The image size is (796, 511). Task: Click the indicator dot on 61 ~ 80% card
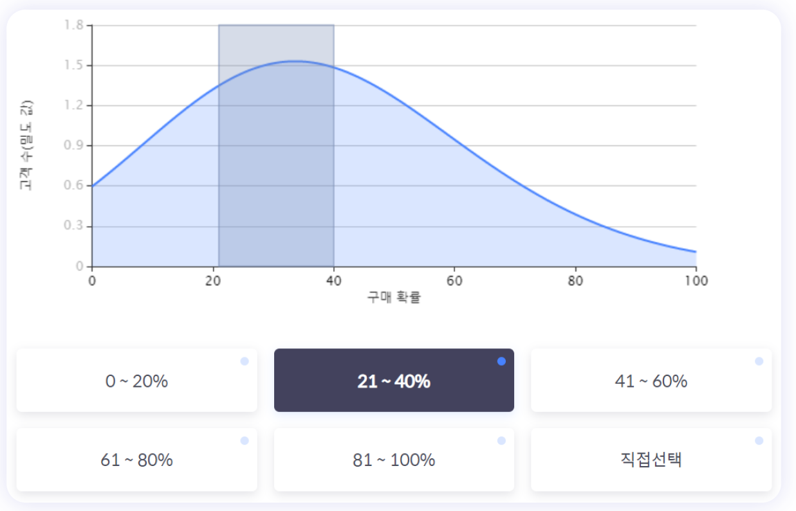pyautogui.click(x=245, y=440)
